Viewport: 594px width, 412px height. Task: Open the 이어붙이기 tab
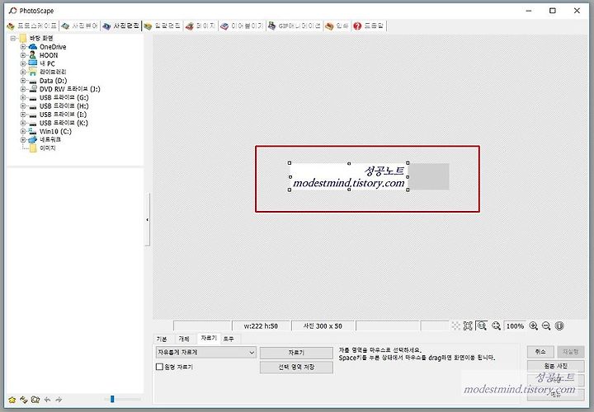242,26
